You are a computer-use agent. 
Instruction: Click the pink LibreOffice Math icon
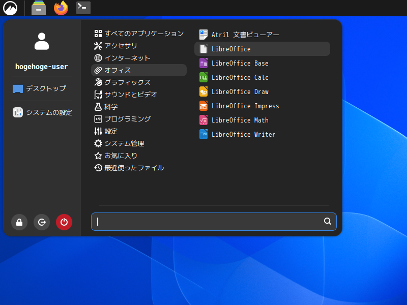(x=203, y=120)
